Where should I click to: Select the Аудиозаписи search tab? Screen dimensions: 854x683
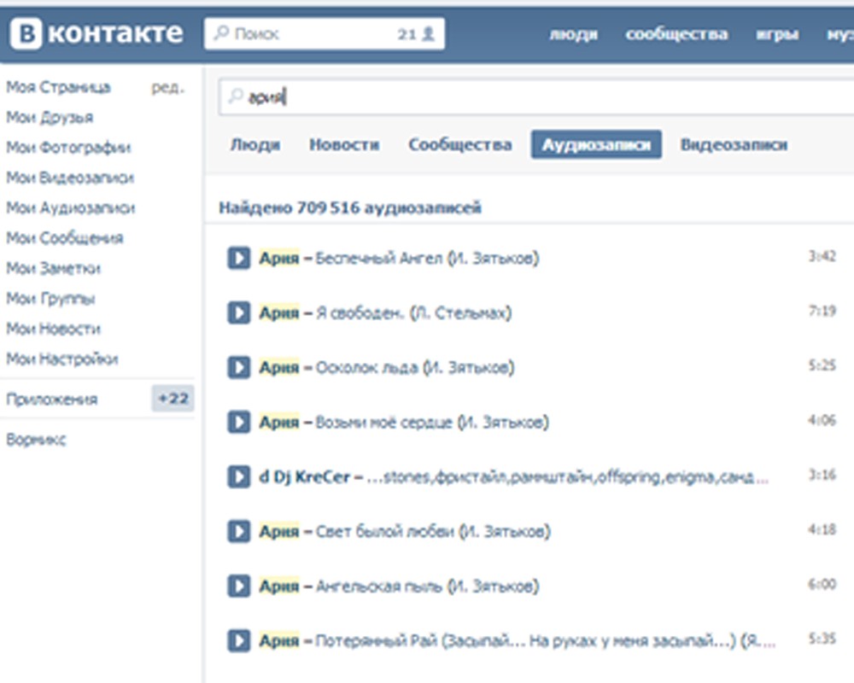(596, 145)
